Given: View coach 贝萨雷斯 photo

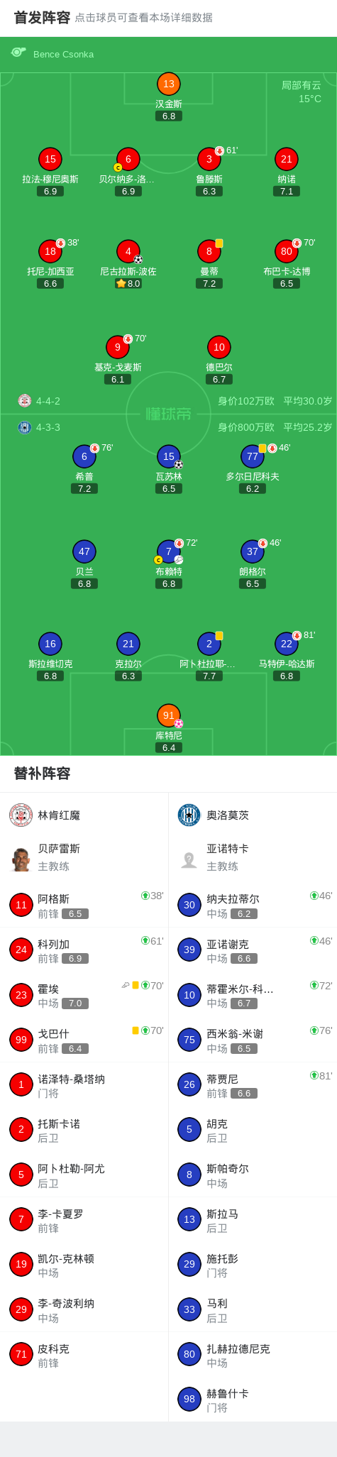Looking at the screenshot, I should (21, 859).
